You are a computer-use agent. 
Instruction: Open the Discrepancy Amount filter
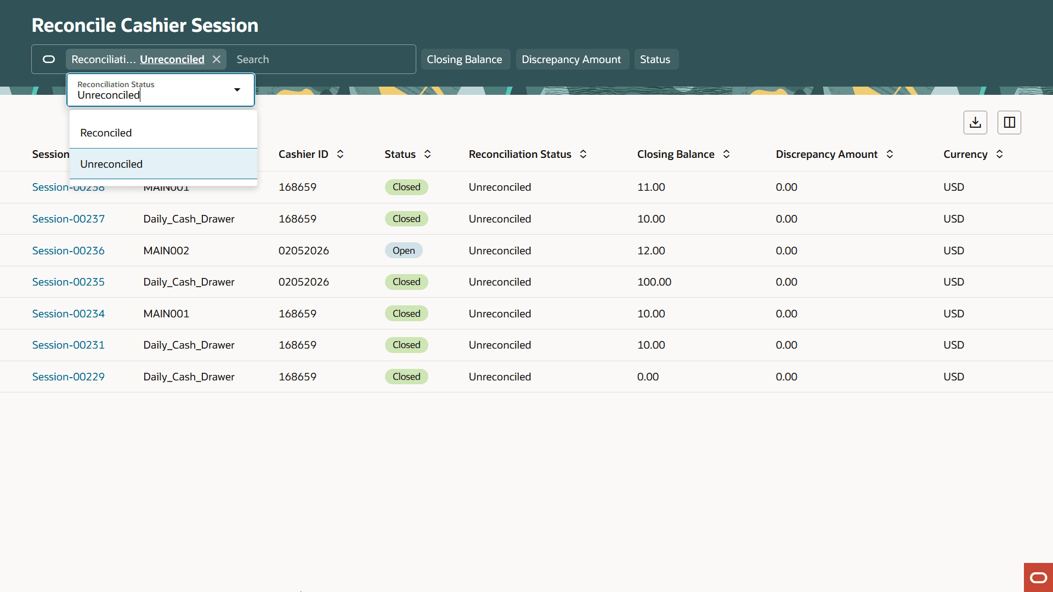pyautogui.click(x=571, y=59)
